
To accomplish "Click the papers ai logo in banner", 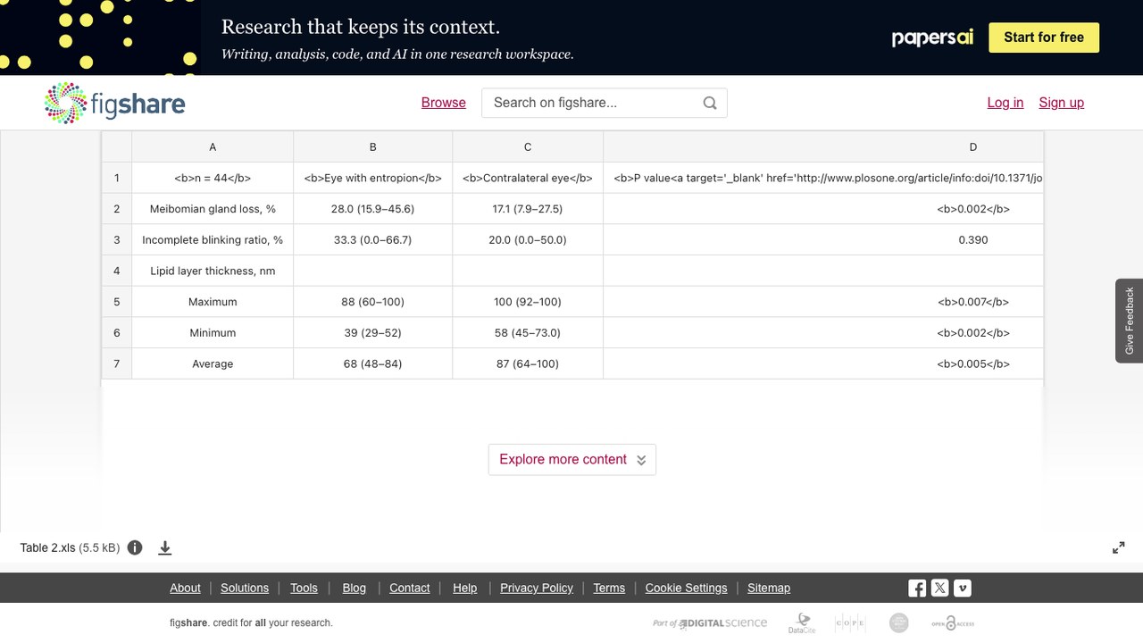I will point(932,38).
